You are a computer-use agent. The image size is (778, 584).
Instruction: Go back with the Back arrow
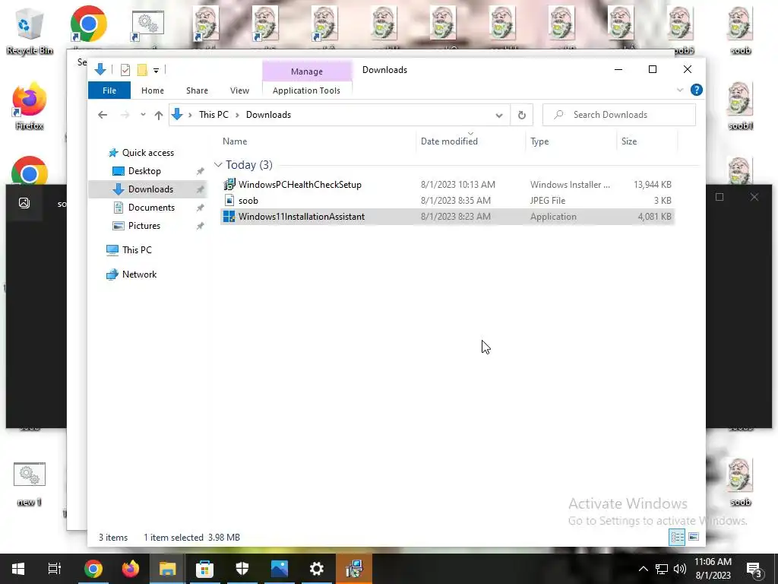point(103,115)
